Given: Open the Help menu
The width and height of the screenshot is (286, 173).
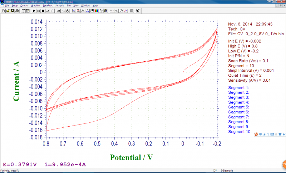Looking at the screenshot, I should tap(95, 6).
